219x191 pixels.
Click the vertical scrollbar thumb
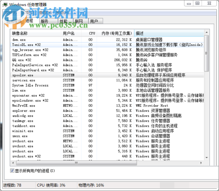pyautogui.click(x=206, y=53)
